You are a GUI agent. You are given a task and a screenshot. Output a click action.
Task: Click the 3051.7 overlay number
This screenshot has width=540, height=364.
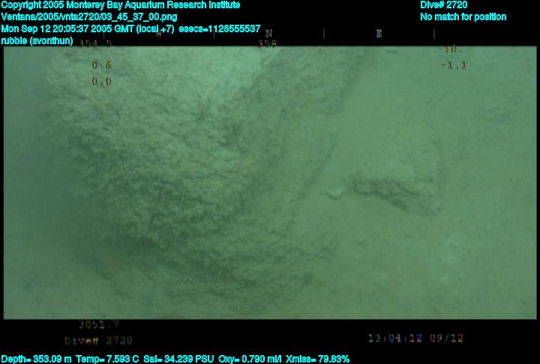point(99,325)
